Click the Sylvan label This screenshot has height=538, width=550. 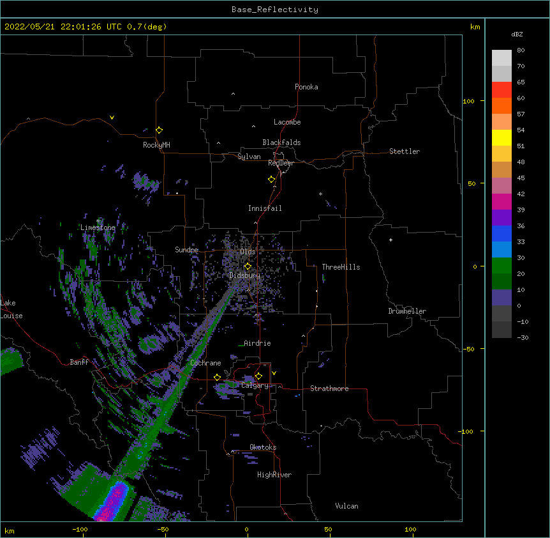[249, 157]
